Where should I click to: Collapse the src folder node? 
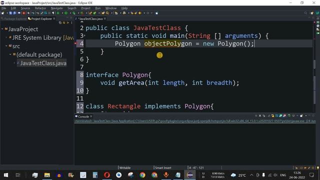pyautogui.click(x=6, y=46)
